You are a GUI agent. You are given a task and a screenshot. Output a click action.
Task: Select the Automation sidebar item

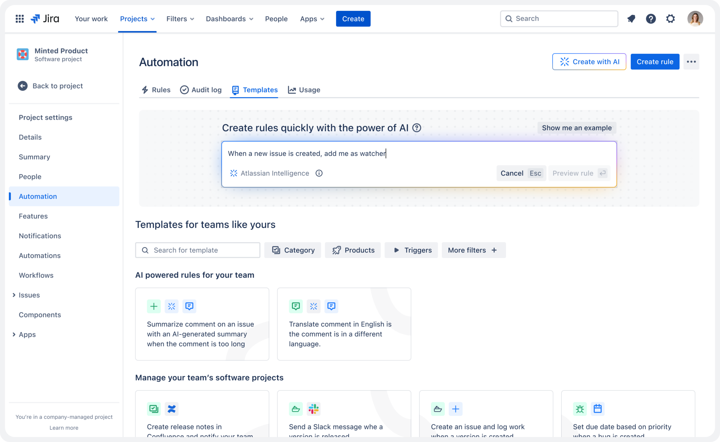pyautogui.click(x=38, y=196)
